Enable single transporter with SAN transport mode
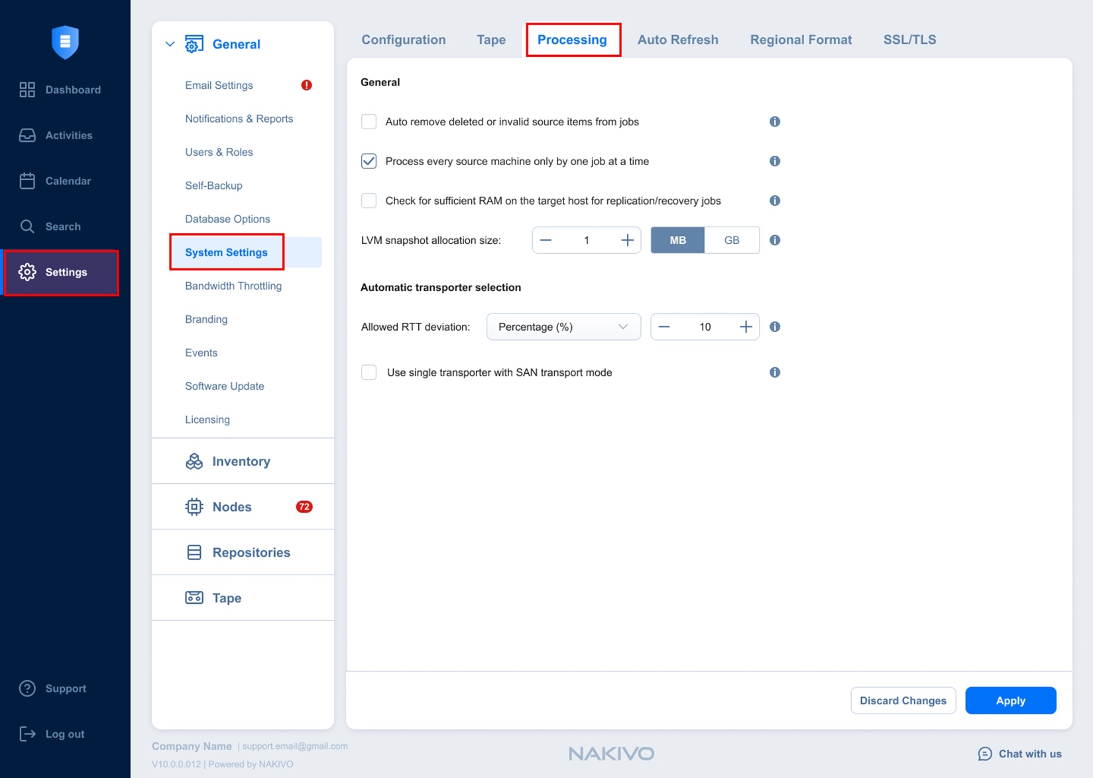Viewport: 1093px width, 778px height. point(369,372)
